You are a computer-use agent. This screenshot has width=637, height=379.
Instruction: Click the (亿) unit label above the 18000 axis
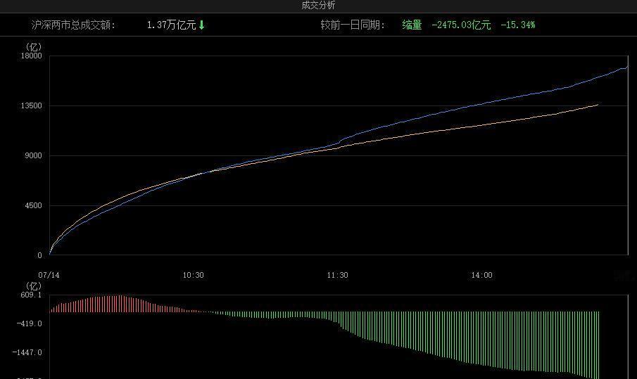34,46
